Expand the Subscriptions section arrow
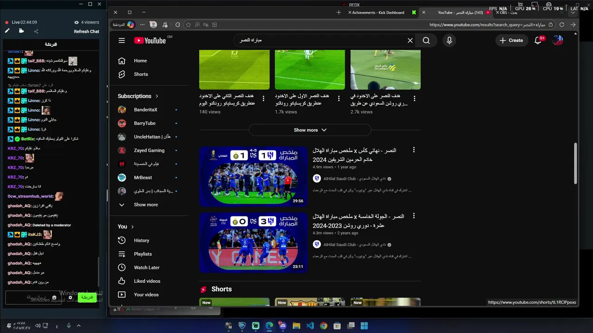 (x=157, y=96)
